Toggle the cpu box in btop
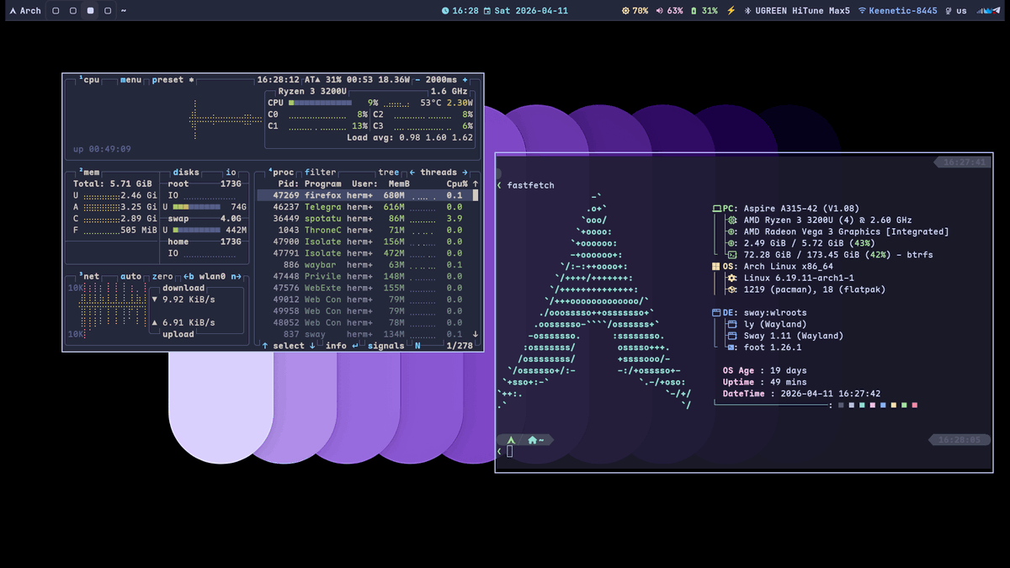The image size is (1010, 568). point(89,80)
